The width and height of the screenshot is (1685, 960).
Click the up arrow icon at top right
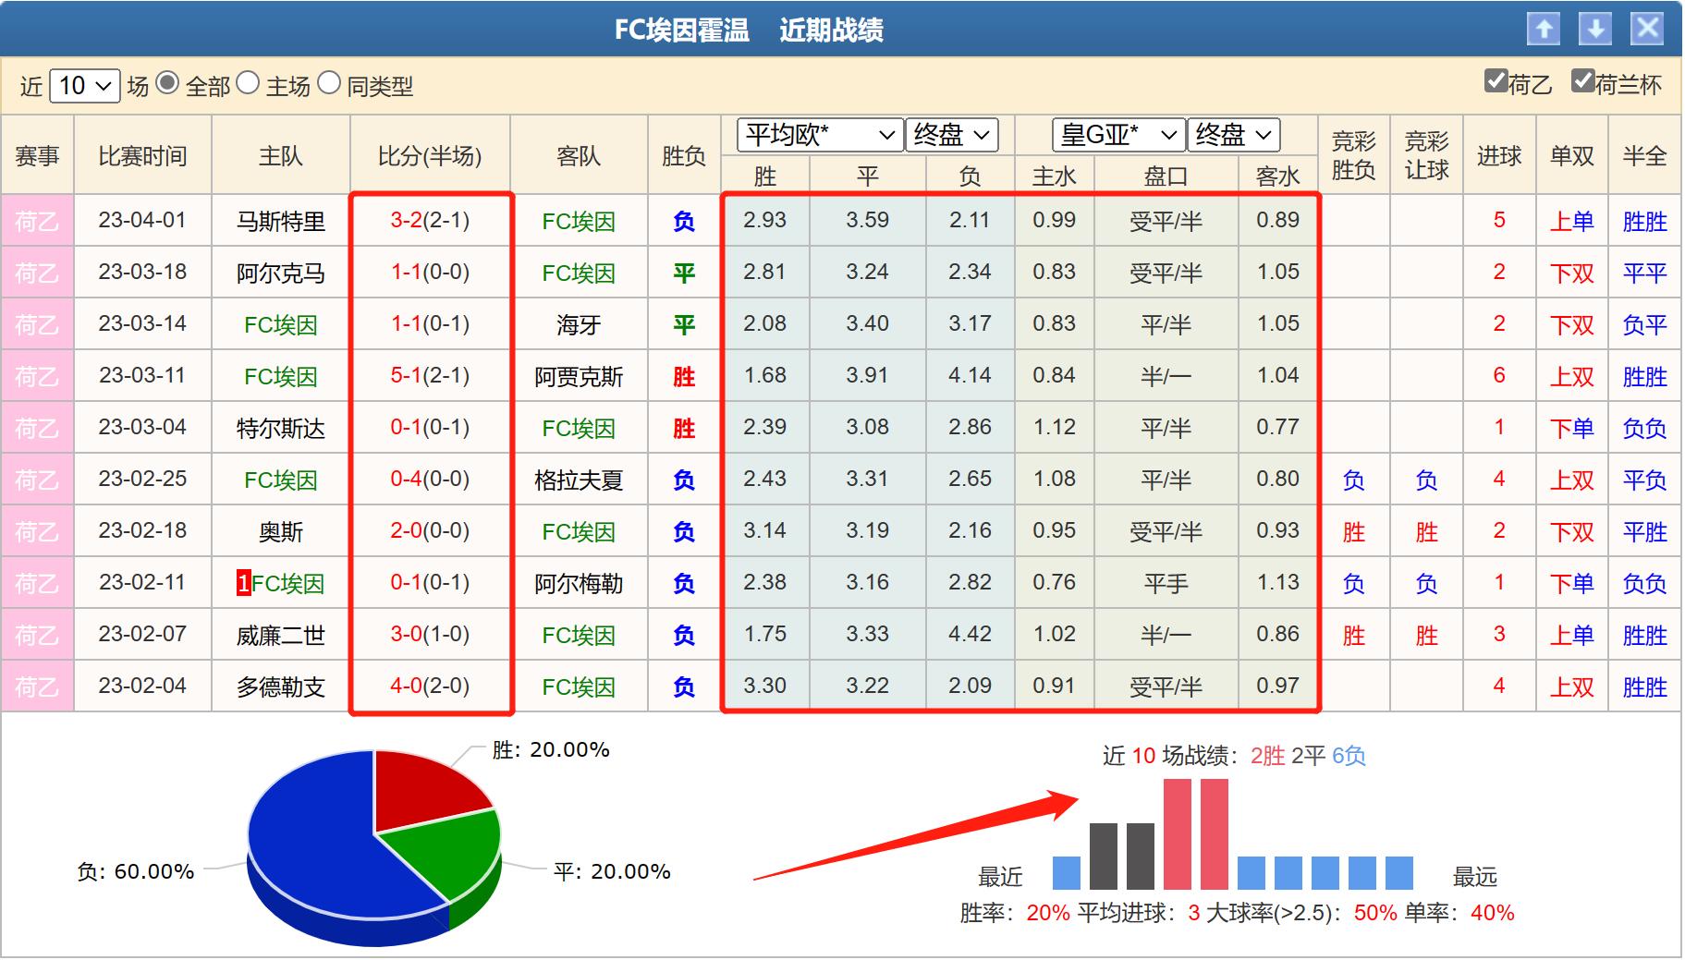[1544, 30]
